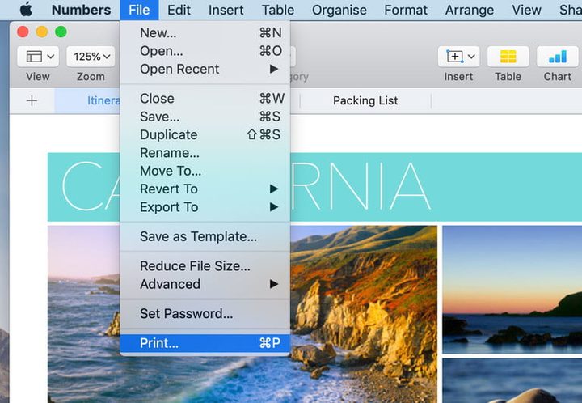Screen dimensions: 582x403
Task: Choose Save as Template… menu entry
Action: (x=198, y=236)
